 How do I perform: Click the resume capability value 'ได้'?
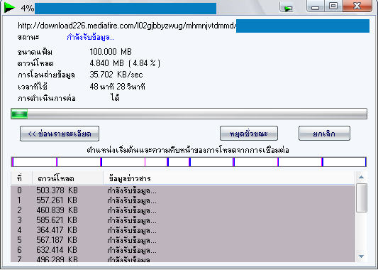coord(115,98)
